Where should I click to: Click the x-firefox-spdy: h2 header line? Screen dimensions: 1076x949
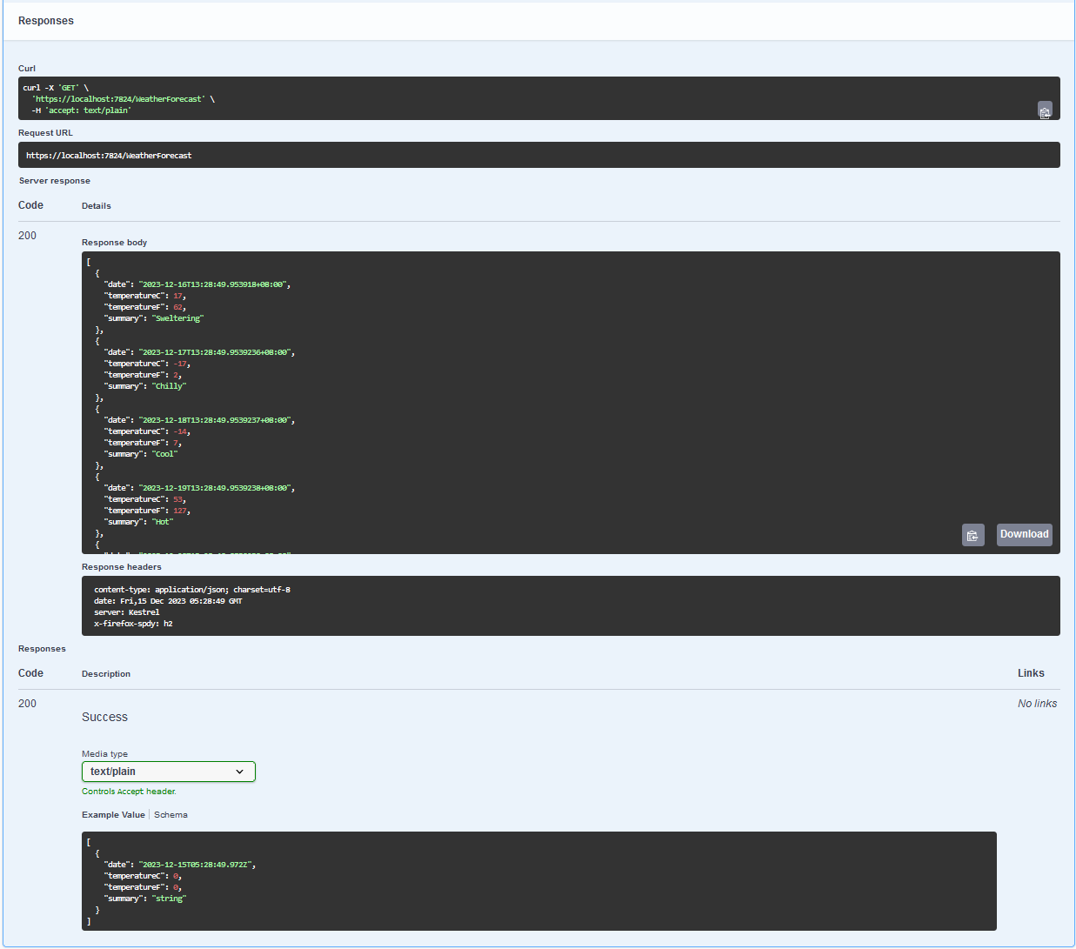(133, 624)
